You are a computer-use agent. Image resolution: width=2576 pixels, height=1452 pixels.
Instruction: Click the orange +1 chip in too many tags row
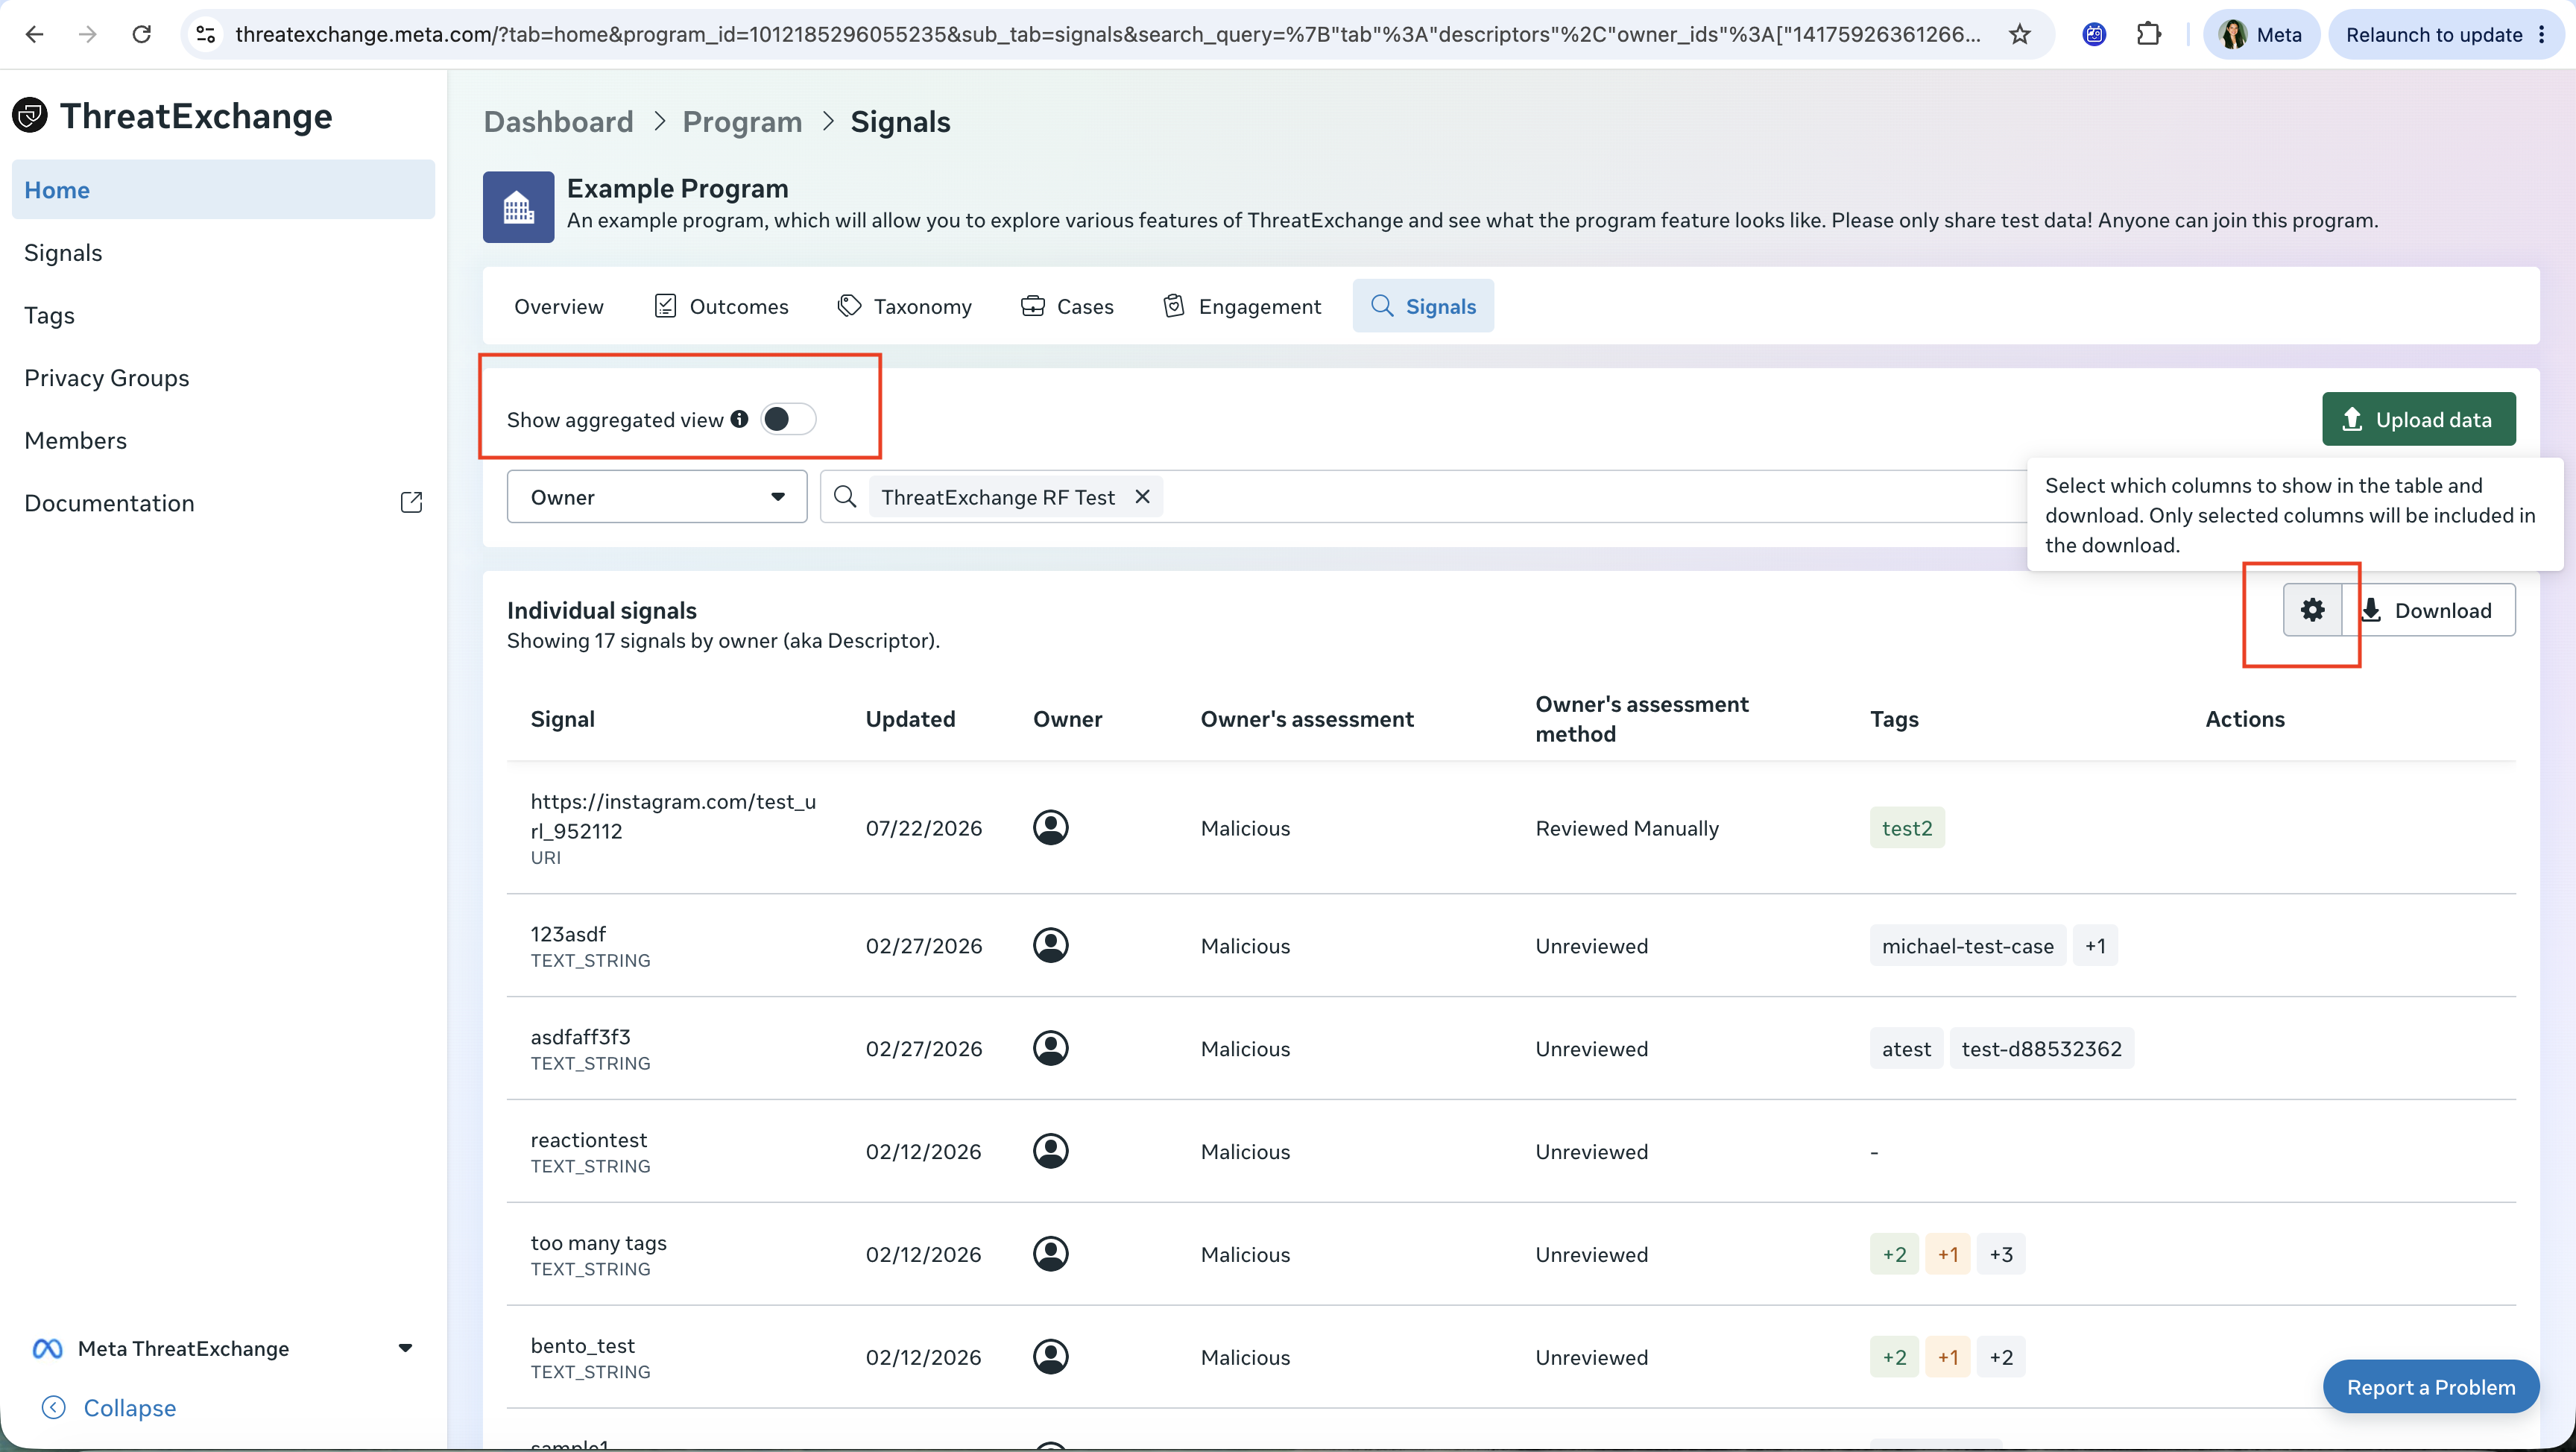[x=1947, y=1254]
